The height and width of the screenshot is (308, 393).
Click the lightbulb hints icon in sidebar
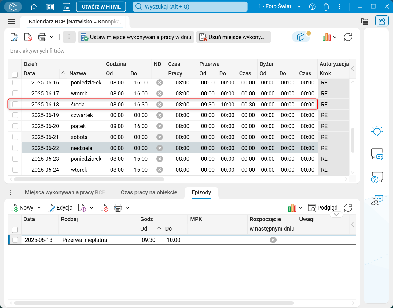(377, 131)
